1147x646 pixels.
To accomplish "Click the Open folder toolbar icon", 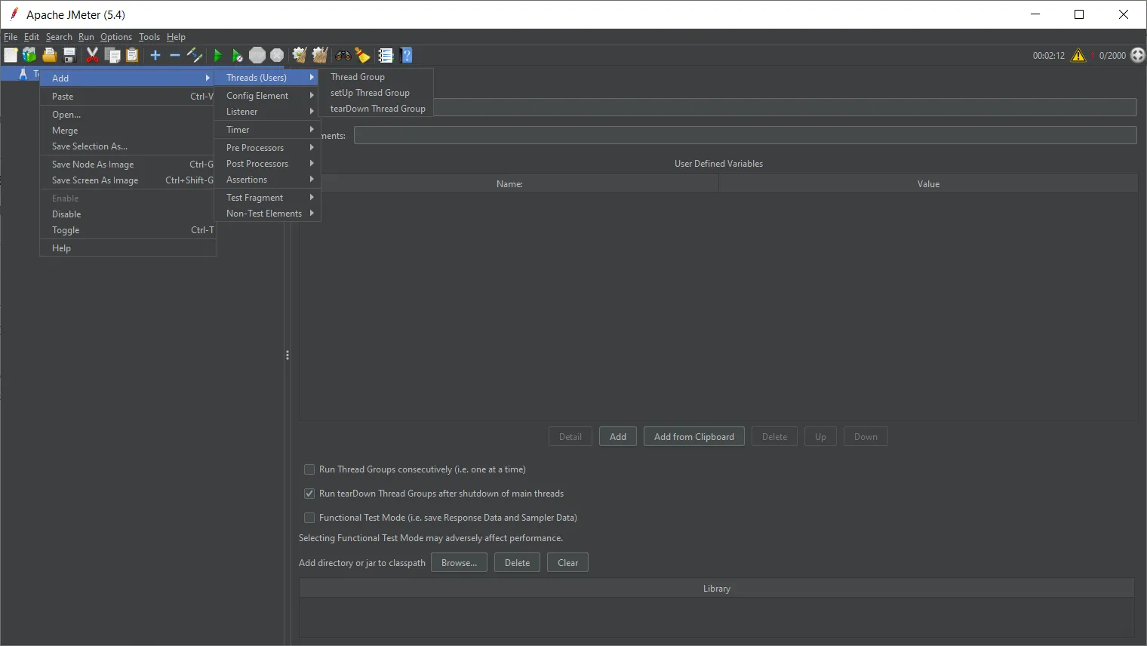I will tap(49, 55).
